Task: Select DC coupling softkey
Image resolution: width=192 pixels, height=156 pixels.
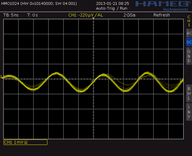Action: (189, 42)
